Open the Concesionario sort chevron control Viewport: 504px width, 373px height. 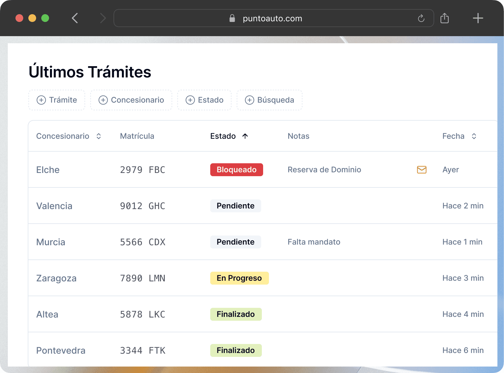tap(98, 136)
